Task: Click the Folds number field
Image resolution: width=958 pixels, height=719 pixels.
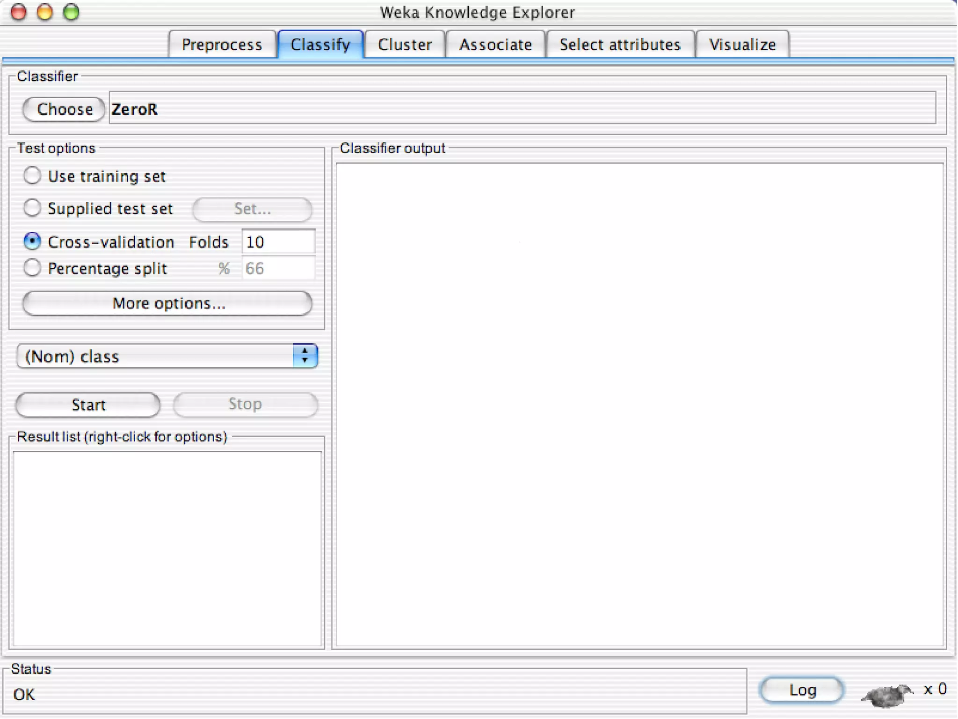Action: [x=278, y=242]
